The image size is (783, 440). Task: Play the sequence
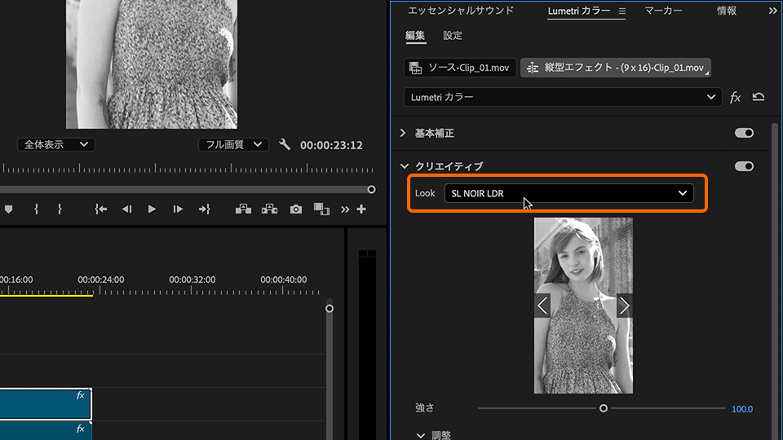pos(152,209)
